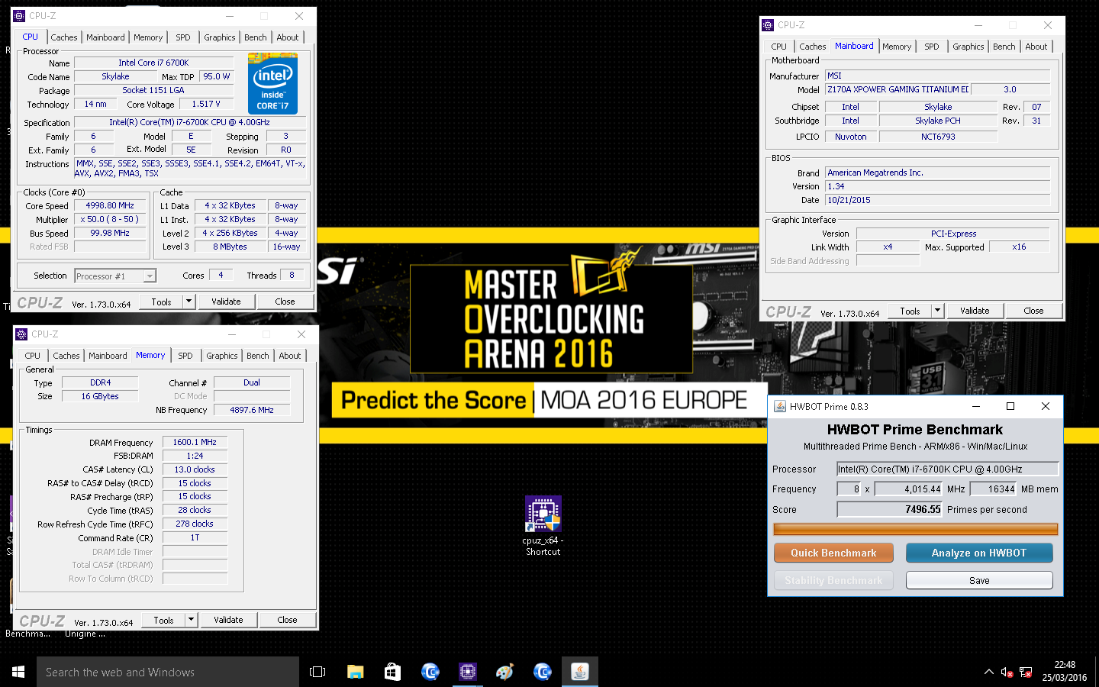Image resolution: width=1099 pixels, height=687 pixels.
Task: Open the Tools dropdown arrow in the CPU window
Action: click(x=189, y=302)
